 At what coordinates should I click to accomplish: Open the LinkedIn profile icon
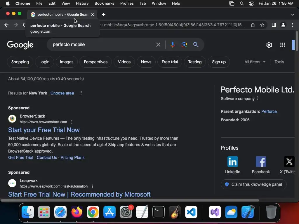[x=232, y=162]
